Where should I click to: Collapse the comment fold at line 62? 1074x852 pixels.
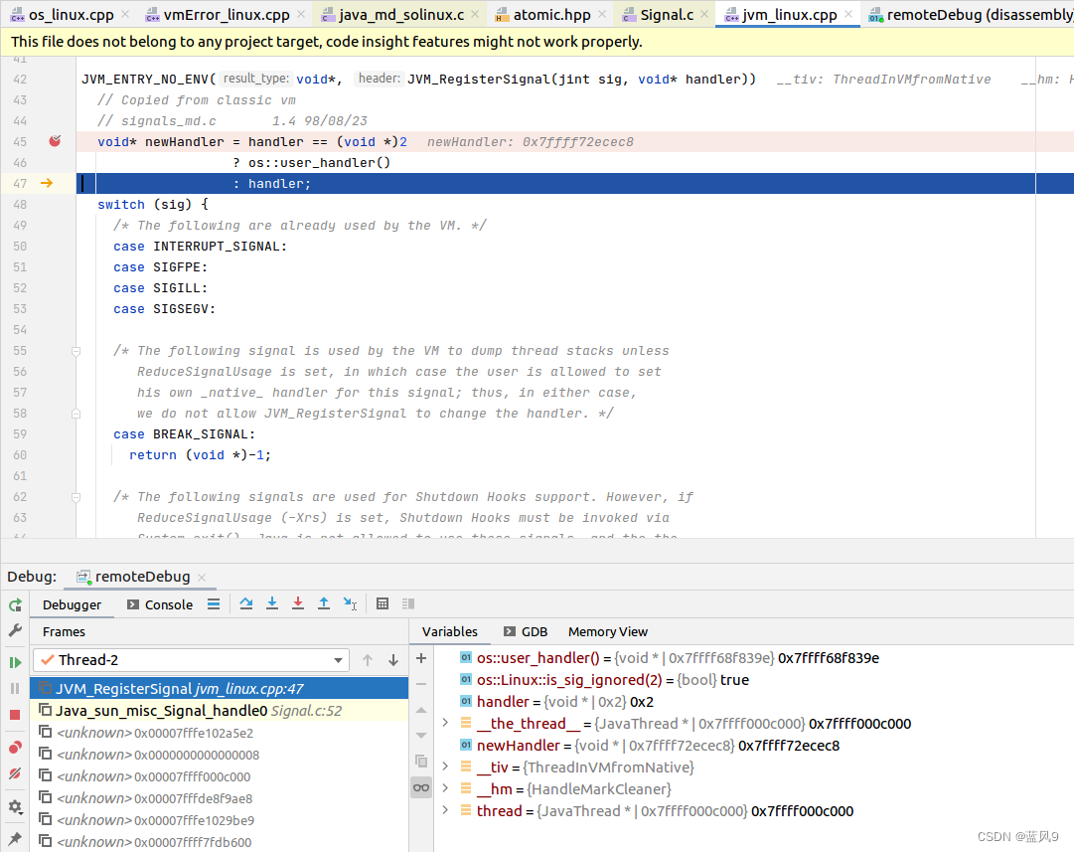pyautogui.click(x=77, y=497)
